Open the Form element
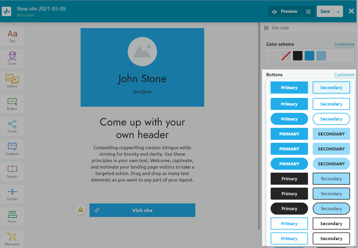Viewport: 358px width, 248px height. pos(12,217)
